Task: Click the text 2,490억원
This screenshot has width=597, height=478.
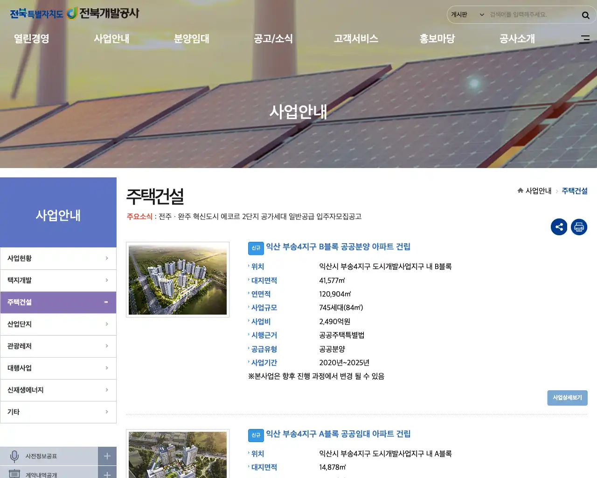Action: tap(334, 322)
